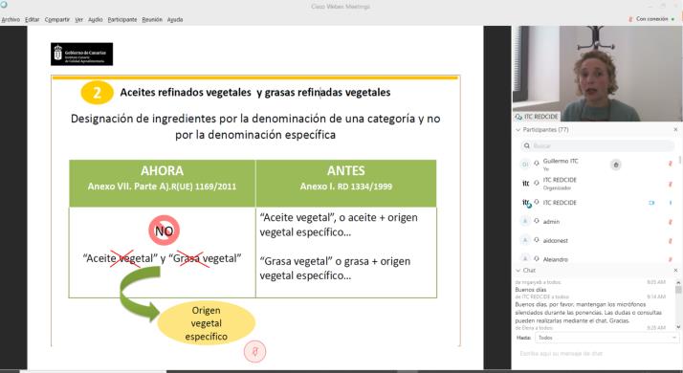Click the search magnifier icon in Participantes
Image resolution: width=683 pixels, height=373 pixels.
click(527, 145)
